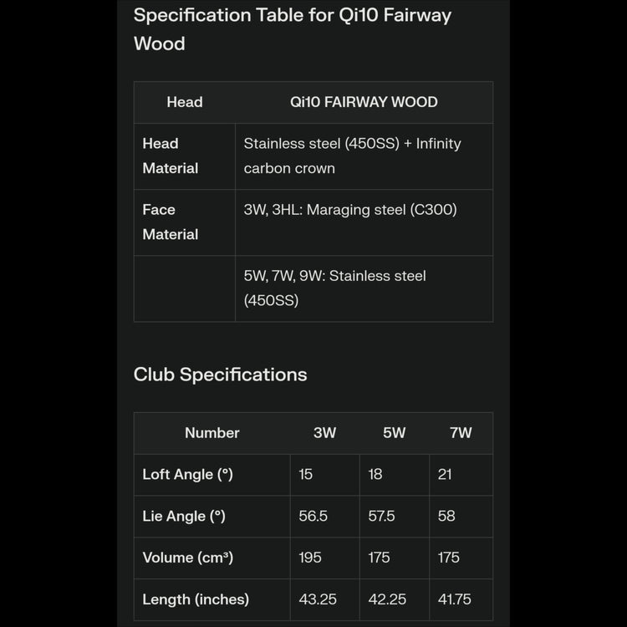Select the 7W column header
Image resolution: width=627 pixels, height=627 pixels.
(x=461, y=433)
